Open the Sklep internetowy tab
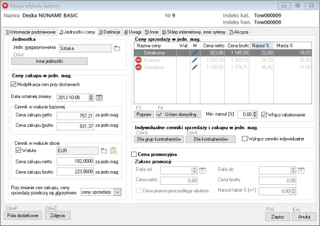Viewport: 320px width, 226px height. pyautogui.click(x=194, y=32)
